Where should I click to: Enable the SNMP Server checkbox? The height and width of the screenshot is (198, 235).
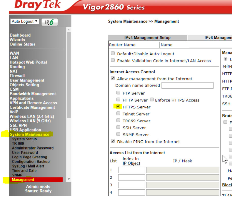click(x=118, y=134)
